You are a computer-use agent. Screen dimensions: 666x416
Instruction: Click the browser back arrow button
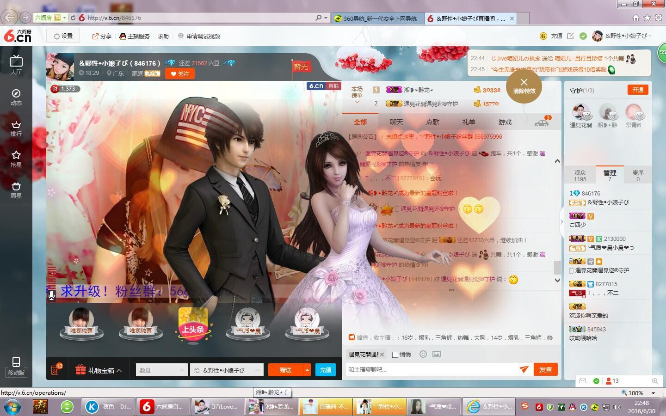[x=9, y=18]
